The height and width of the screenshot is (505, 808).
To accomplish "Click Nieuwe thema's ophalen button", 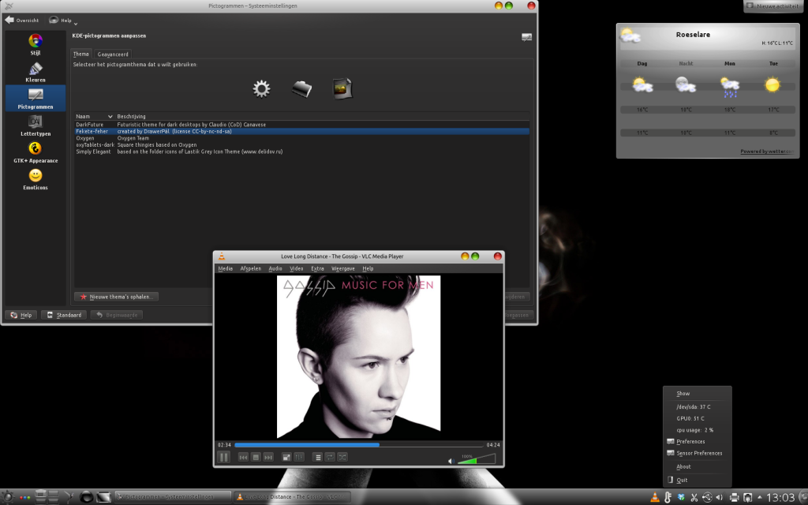I will [117, 297].
